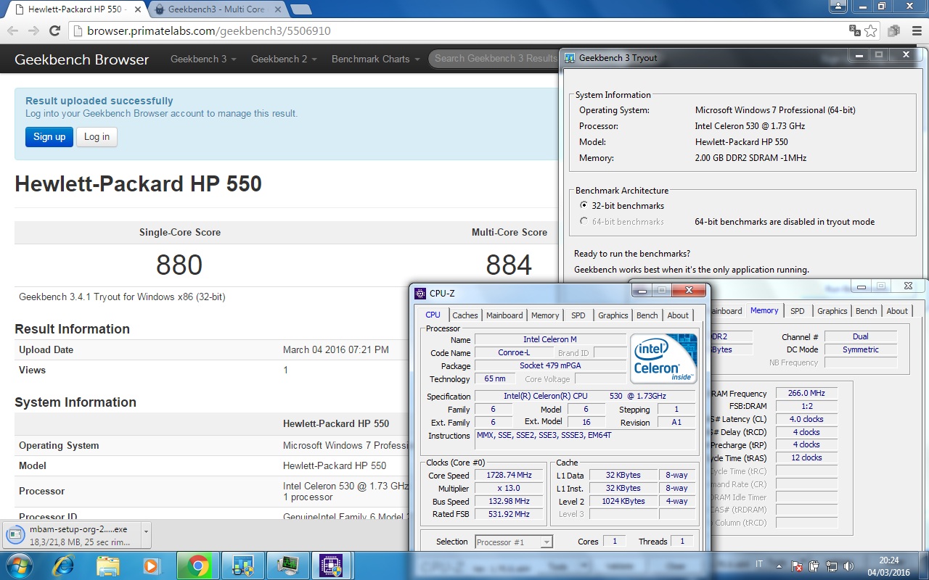Open a new browser tab

tap(300, 9)
